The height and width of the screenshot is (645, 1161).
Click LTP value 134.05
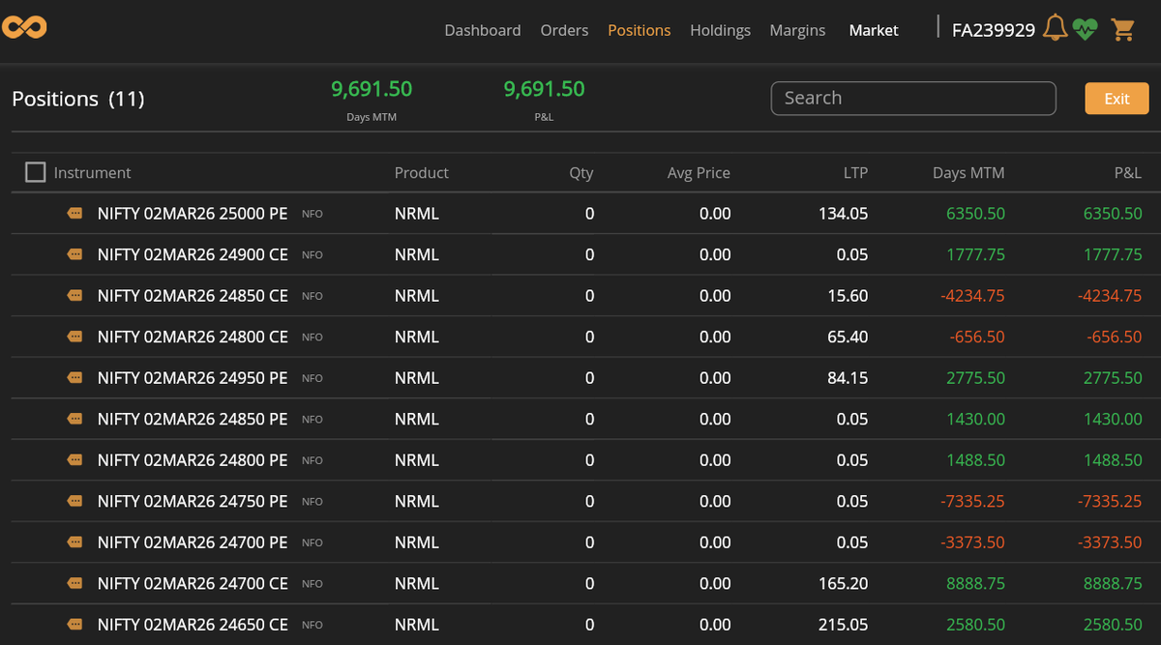pos(843,214)
